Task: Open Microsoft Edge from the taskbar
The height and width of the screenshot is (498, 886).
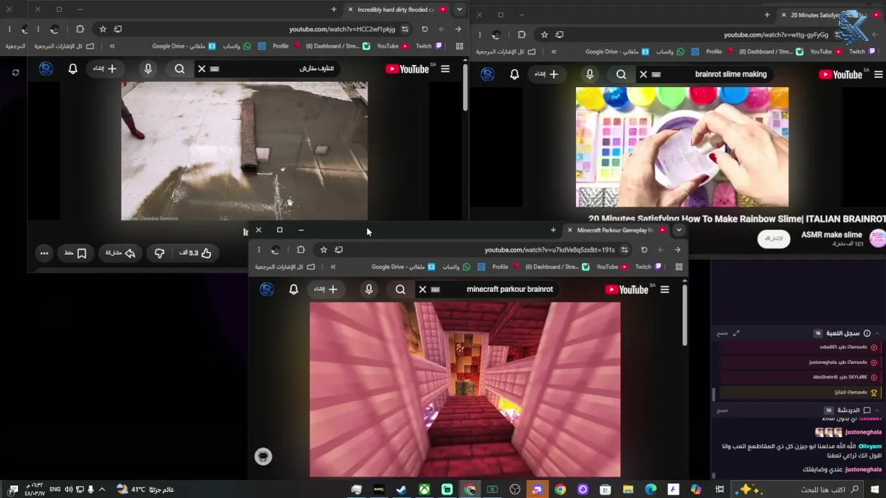Action: pos(651,490)
